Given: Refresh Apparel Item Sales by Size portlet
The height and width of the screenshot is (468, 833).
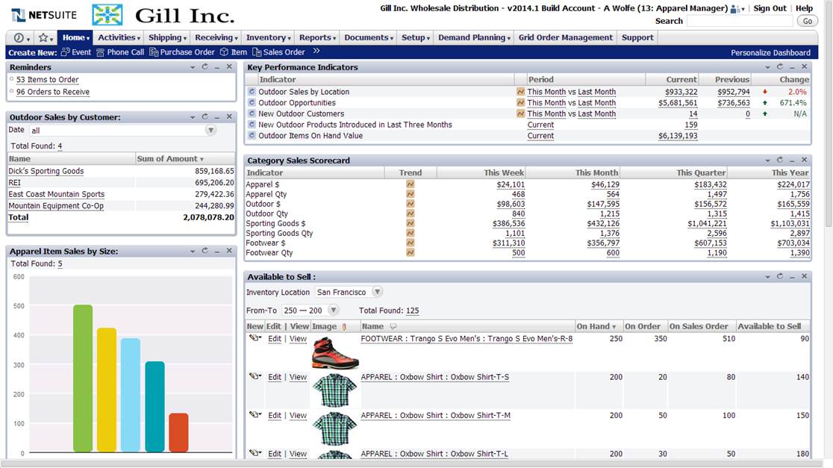Looking at the screenshot, I should [205, 251].
